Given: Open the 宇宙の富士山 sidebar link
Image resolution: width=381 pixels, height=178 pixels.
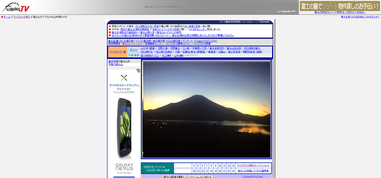Looking at the screenshot, I should [x=116, y=65].
